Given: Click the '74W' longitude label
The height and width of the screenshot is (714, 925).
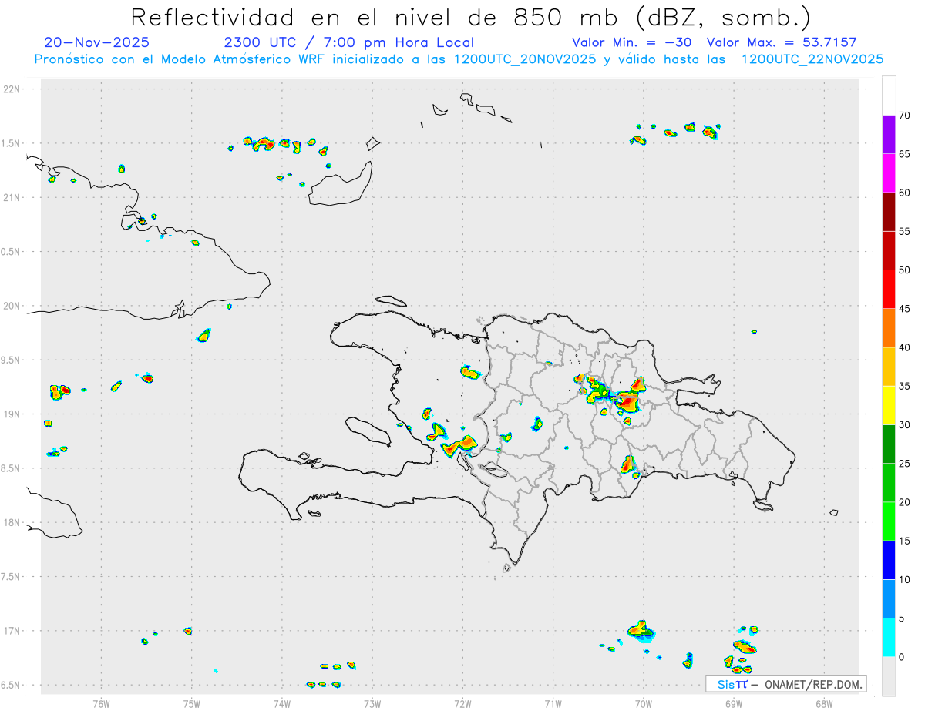Looking at the screenshot, I should [x=281, y=703].
